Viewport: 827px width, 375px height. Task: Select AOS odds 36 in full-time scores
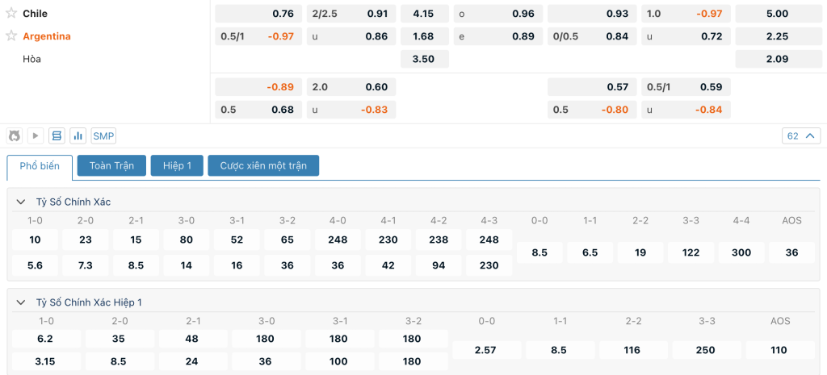pos(791,252)
